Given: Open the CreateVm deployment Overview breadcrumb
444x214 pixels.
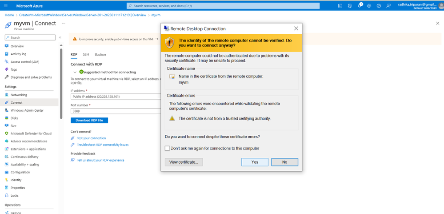Looking at the screenshot, I should (x=83, y=15).
